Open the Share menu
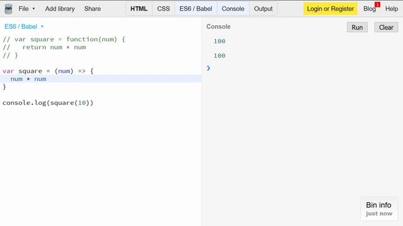This screenshot has width=403, height=226. (x=93, y=9)
